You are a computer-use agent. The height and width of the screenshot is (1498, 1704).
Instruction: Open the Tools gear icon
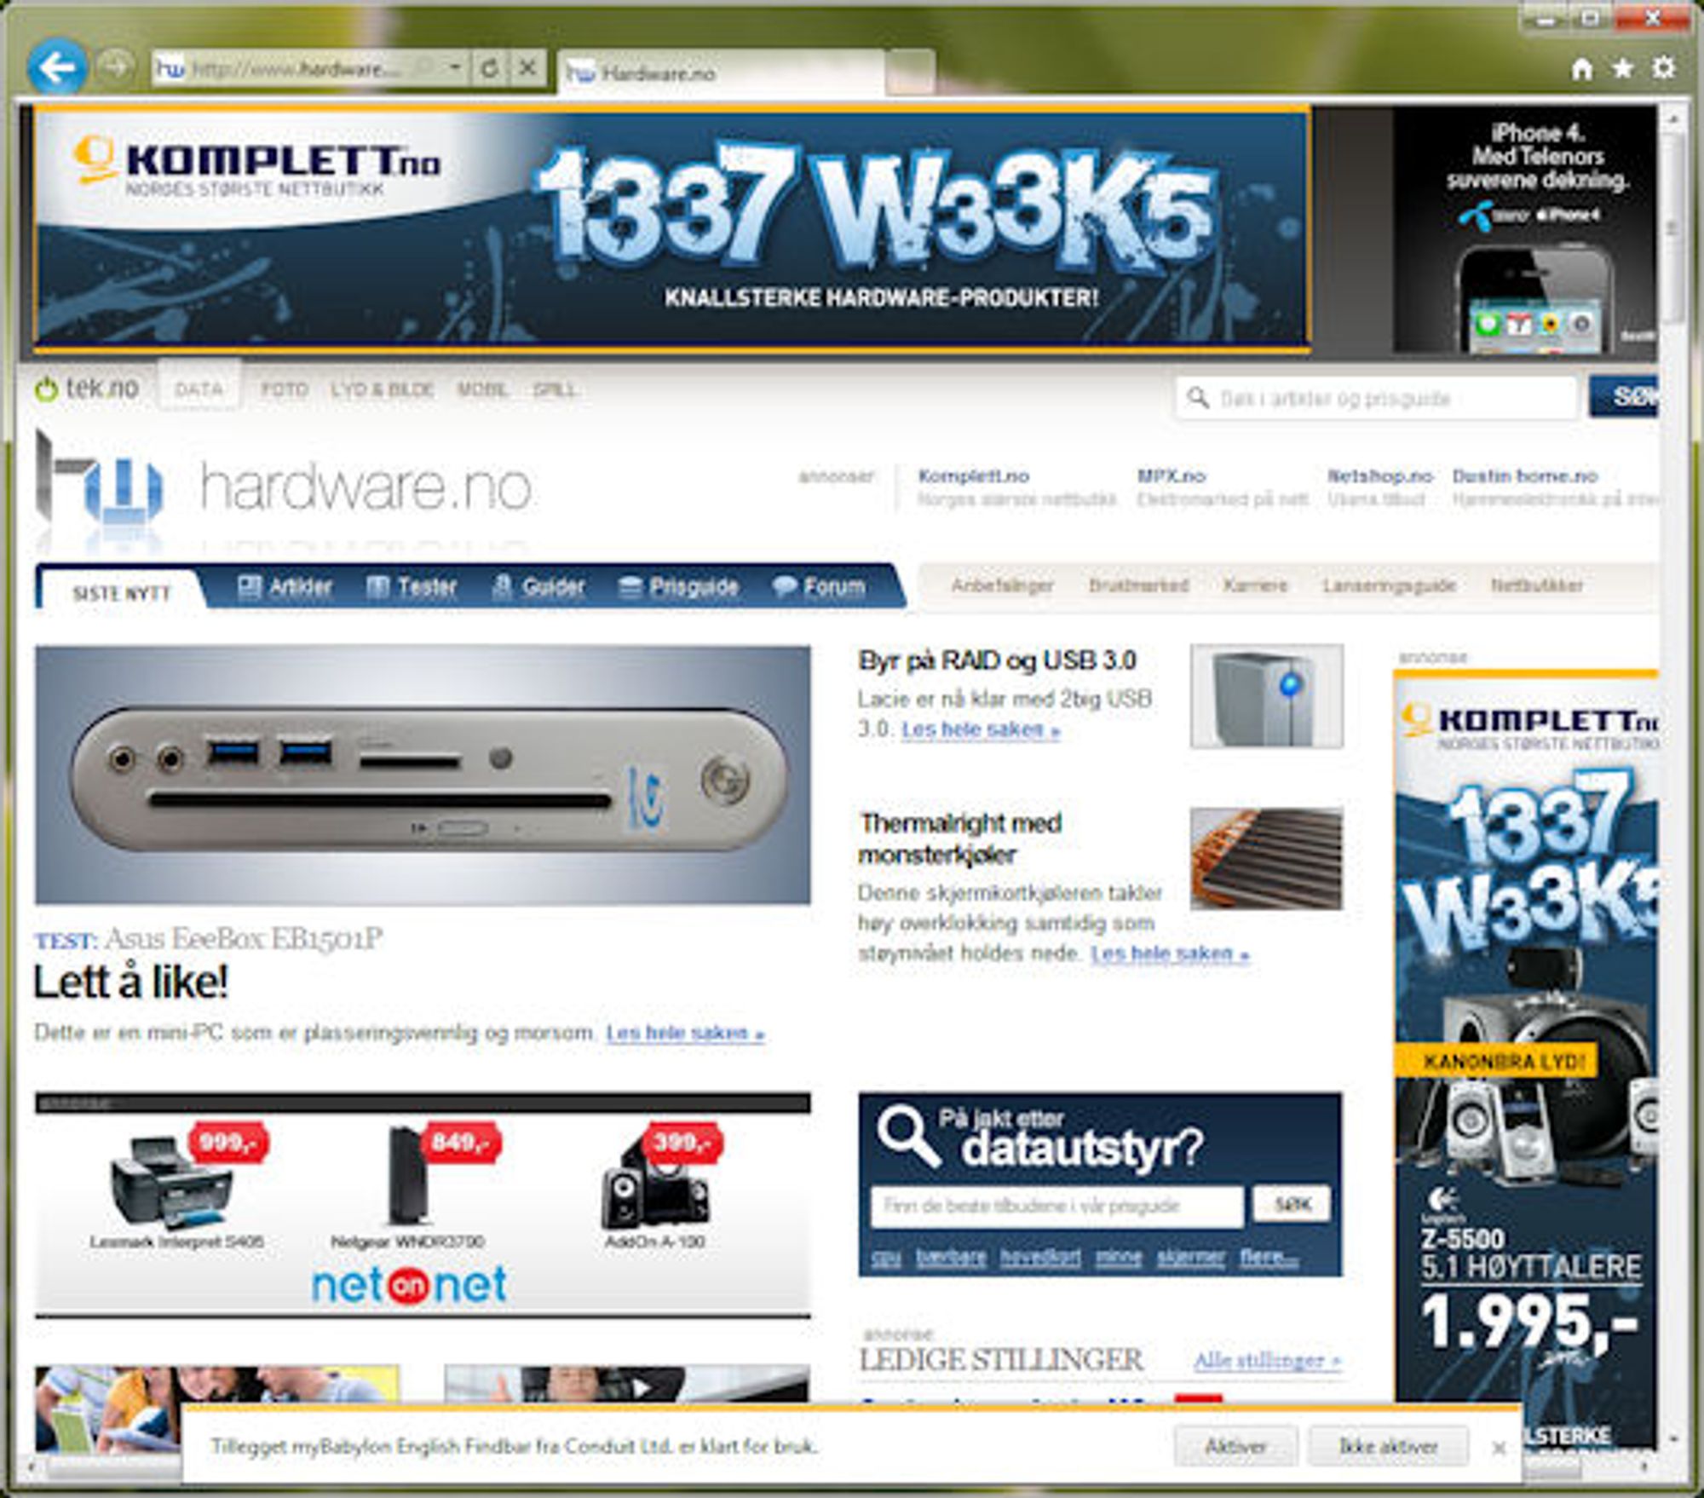click(x=1664, y=69)
